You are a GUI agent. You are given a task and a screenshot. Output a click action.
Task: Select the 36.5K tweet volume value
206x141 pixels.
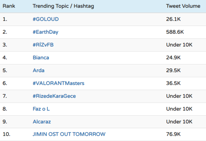(173, 83)
